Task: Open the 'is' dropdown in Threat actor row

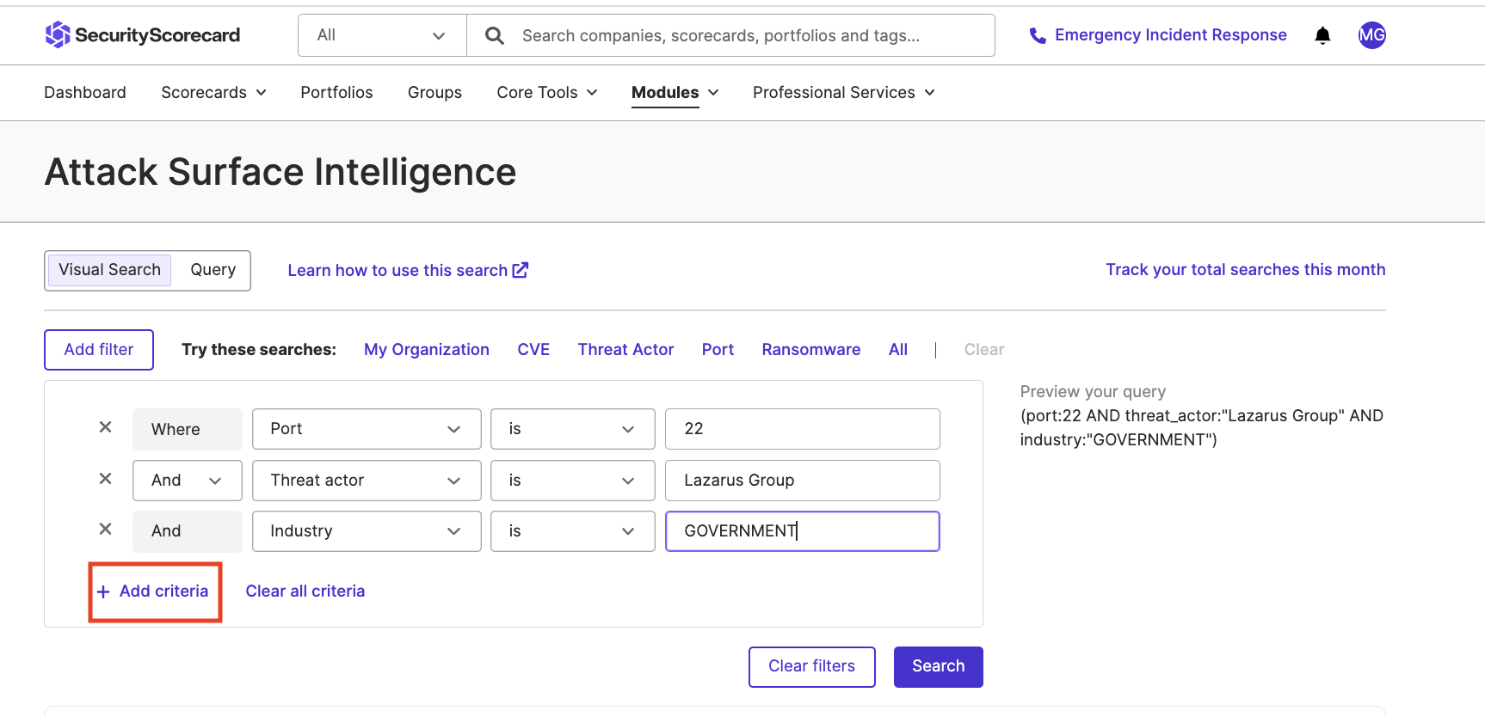Action: [x=573, y=481]
